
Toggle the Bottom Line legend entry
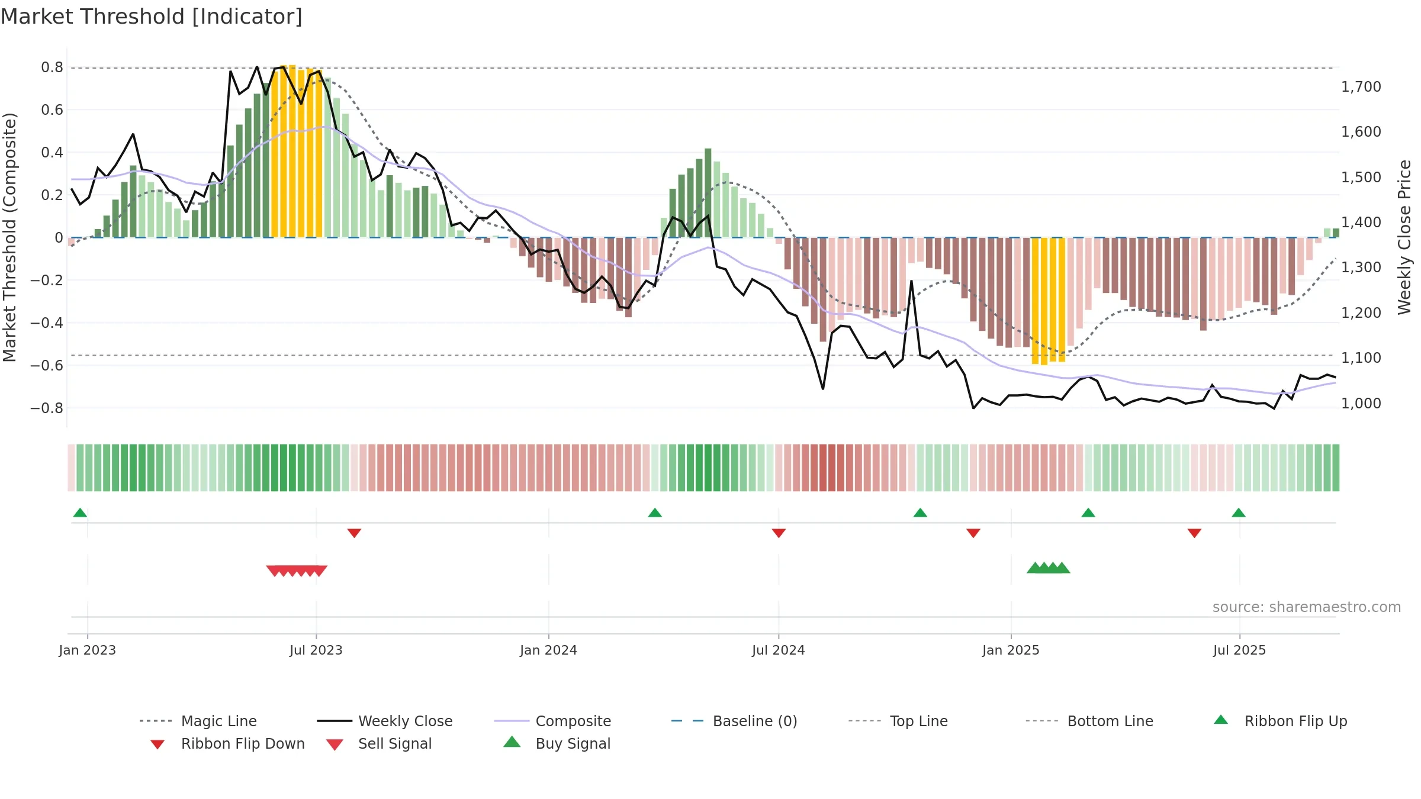[1089, 721]
